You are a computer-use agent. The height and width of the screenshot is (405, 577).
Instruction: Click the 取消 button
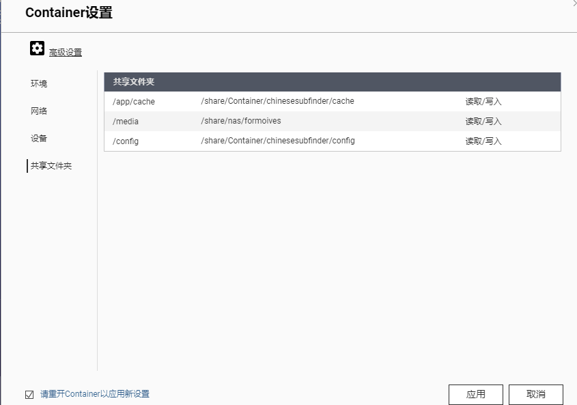click(536, 394)
